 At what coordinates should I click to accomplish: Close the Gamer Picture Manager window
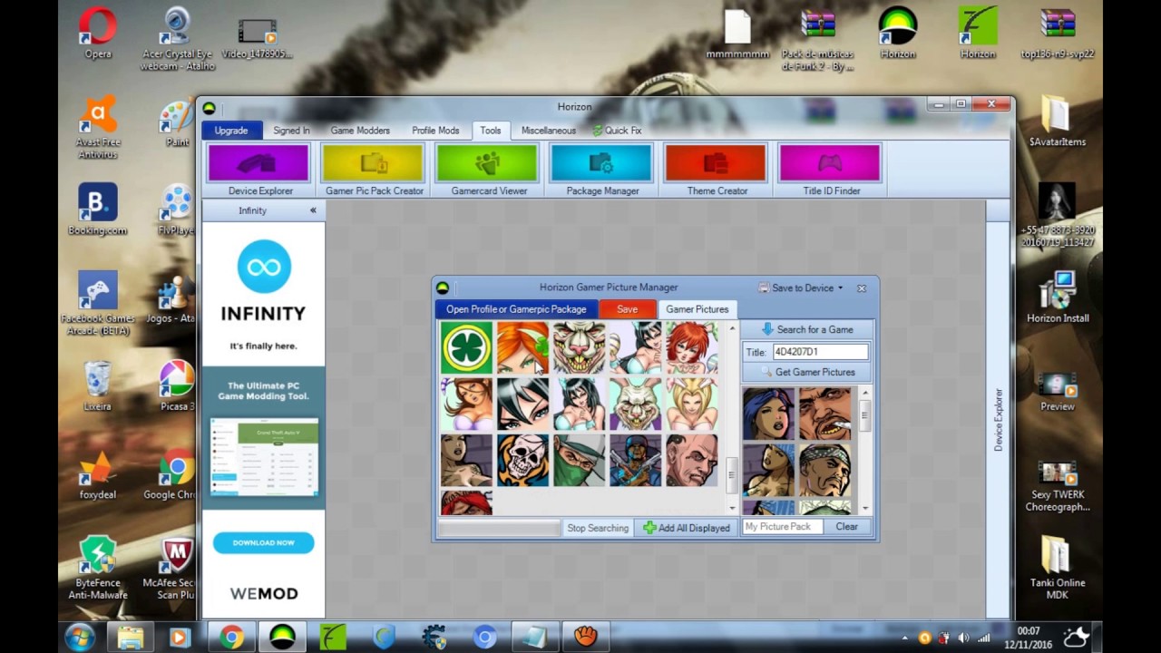click(862, 288)
